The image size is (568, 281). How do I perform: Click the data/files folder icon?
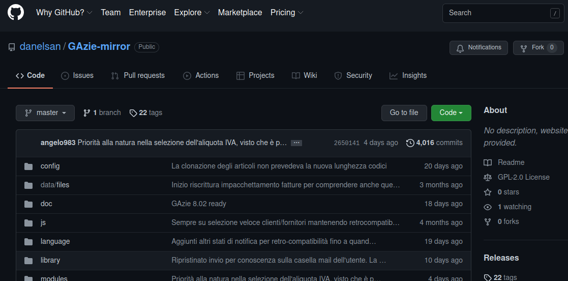(28, 185)
